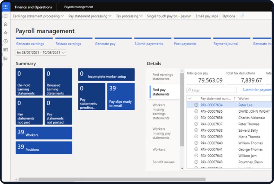Open the Options menu tab
The height and width of the screenshot is (184, 274).
click(x=229, y=16)
